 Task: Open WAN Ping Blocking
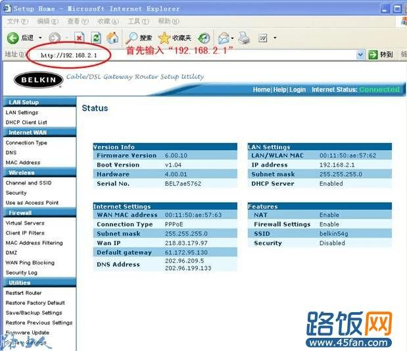click(30, 263)
